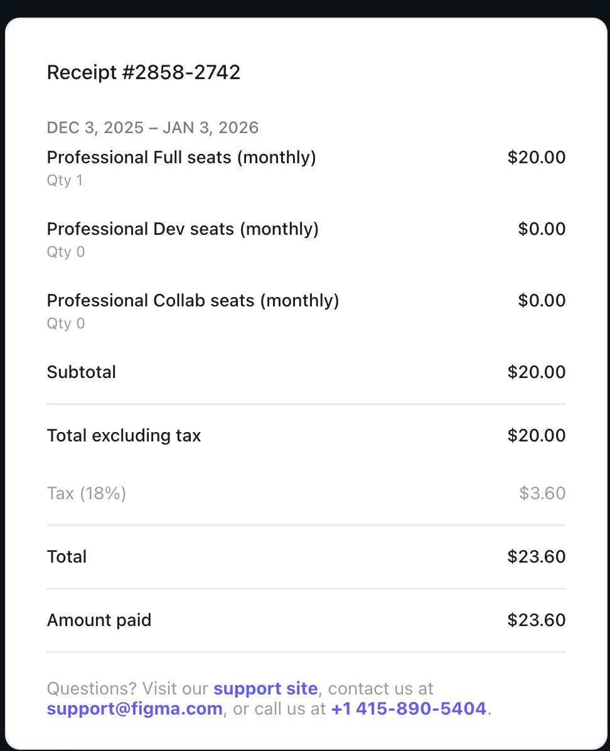Click the Receipt #2858-2742 heading

pyautogui.click(x=144, y=73)
